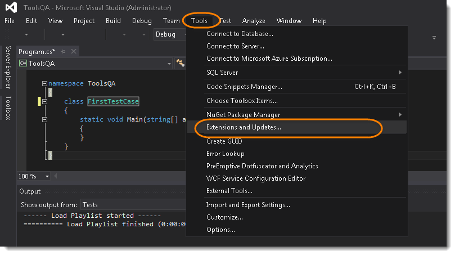
Task: Click the Visual Studio logo icon
Action: tap(11, 7)
